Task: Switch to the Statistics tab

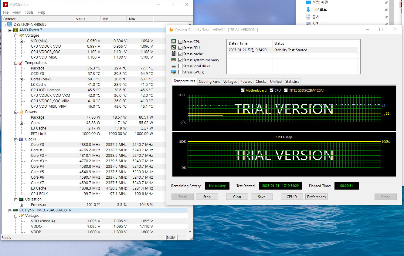Action: coord(292,82)
